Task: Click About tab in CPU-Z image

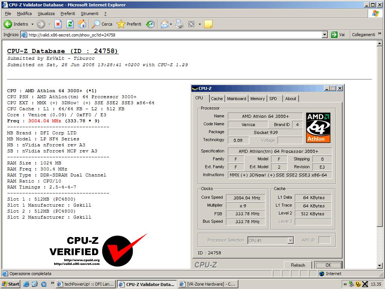Action: pos(291,99)
